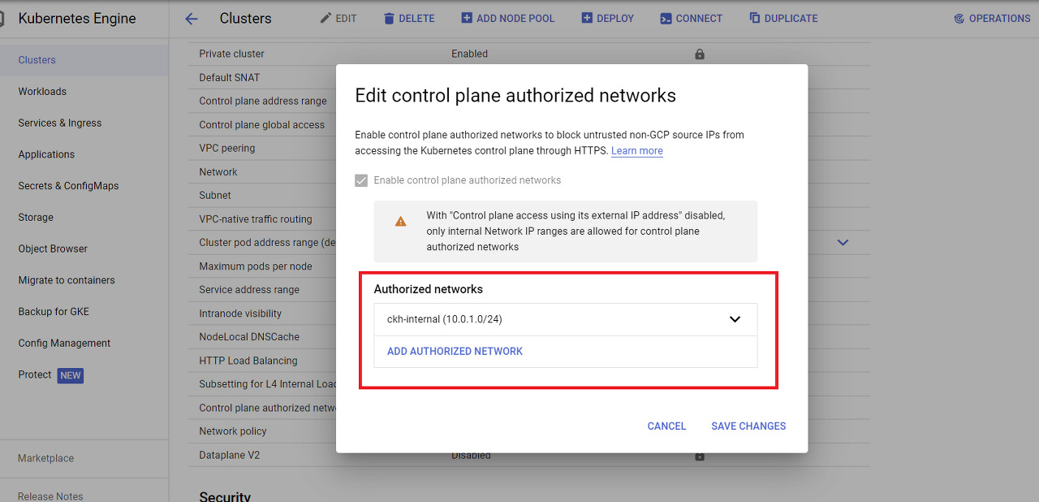Click the Dataplane V2 row label
The height and width of the screenshot is (502, 1039).
230,456
